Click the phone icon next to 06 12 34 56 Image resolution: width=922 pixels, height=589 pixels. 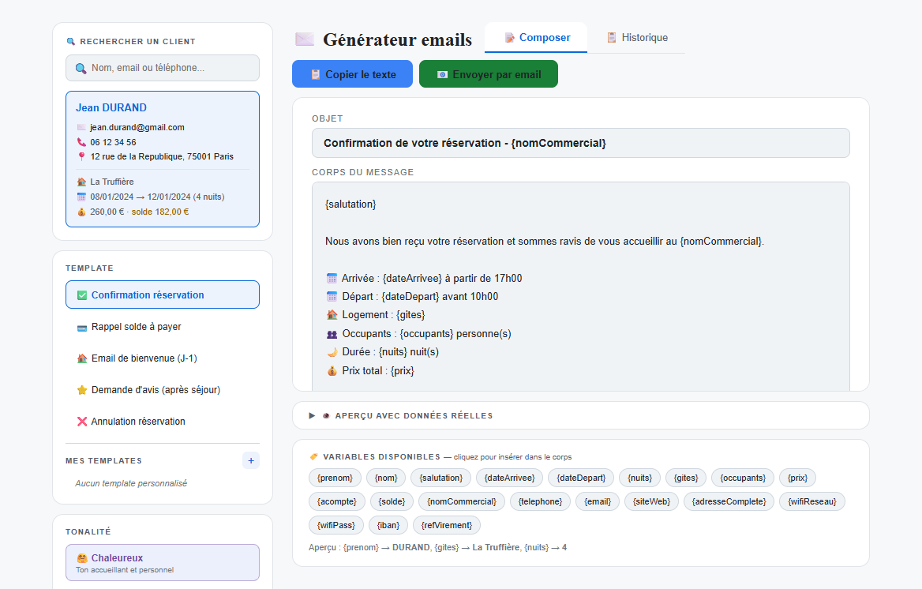tap(81, 142)
